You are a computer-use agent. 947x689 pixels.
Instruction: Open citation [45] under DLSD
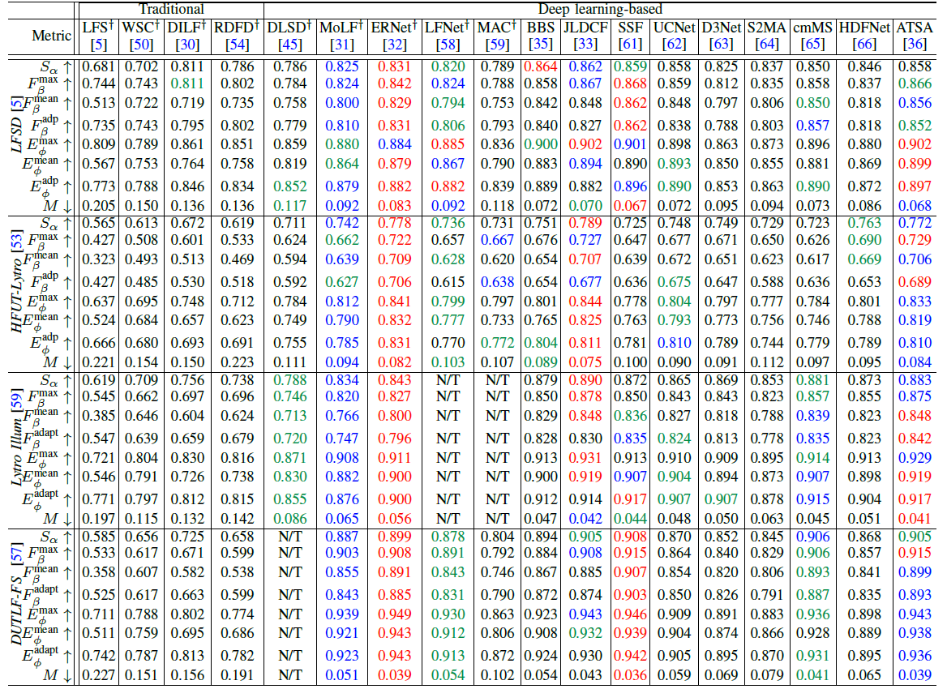(x=290, y=44)
